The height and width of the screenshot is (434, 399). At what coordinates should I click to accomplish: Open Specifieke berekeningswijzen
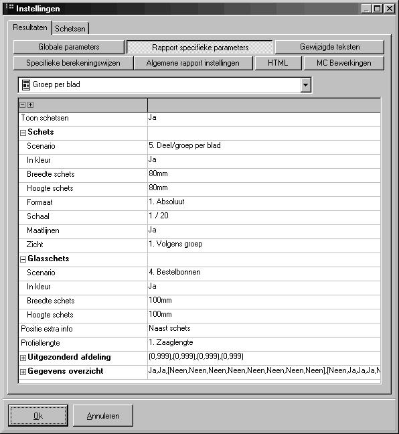pyautogui.click(x=74, y=63)
